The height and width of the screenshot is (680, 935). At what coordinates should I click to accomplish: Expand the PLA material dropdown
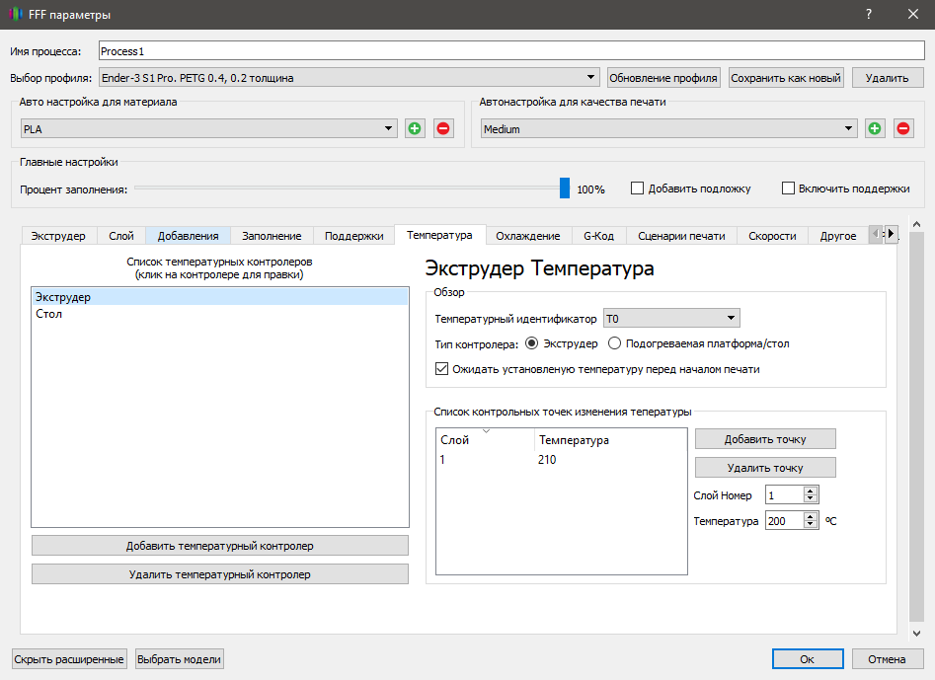pyautogui.click(x=390, y=128)
